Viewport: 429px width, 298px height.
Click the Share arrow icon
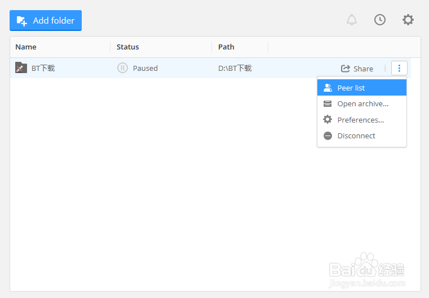[x=346, y=69]
